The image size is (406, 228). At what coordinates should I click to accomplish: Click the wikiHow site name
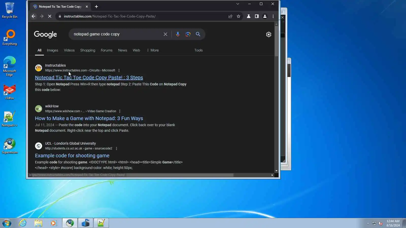point(52,106)
